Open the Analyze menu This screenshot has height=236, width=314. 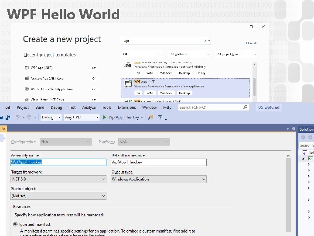click(x=89, y=108)
